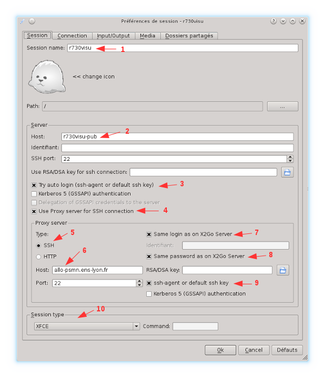Click the server Host field r730visu-pub
This screenshot has width=325, height=378.
point(178,136)
